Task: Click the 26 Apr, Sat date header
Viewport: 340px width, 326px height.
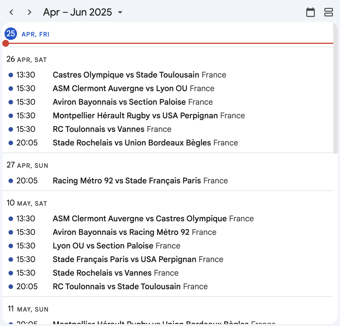Action: 27,59
